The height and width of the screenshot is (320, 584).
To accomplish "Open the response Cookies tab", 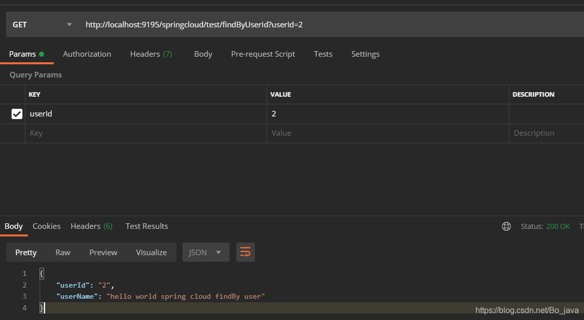I will 47,226.
